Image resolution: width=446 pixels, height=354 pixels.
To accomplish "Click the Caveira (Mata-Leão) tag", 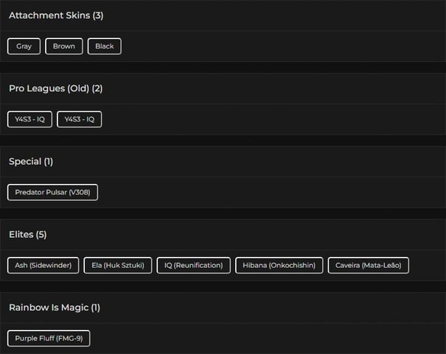I will click(369, 265).
